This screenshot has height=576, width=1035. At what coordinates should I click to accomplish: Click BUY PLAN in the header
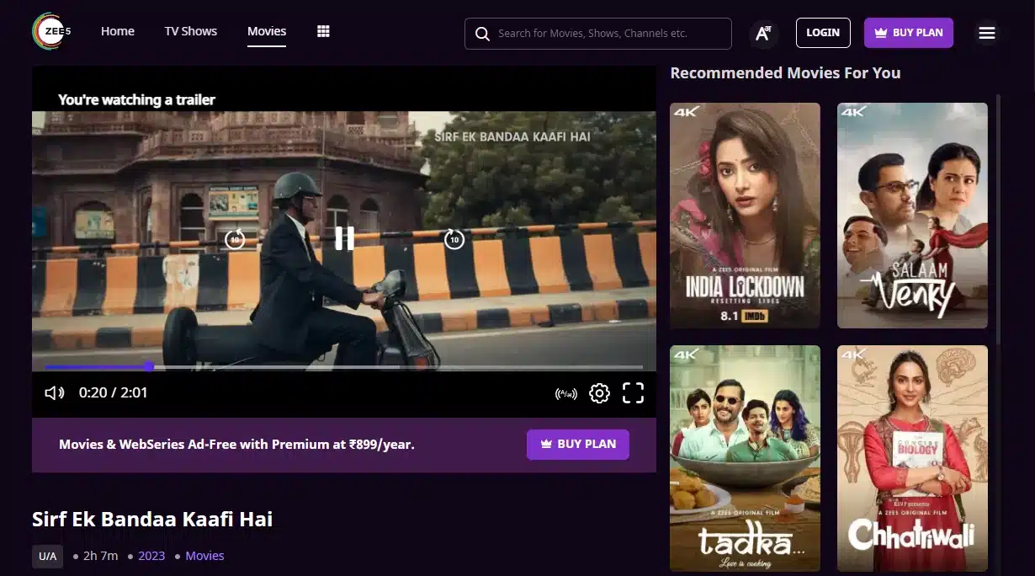pyautogui.click(x=908, y=33)
